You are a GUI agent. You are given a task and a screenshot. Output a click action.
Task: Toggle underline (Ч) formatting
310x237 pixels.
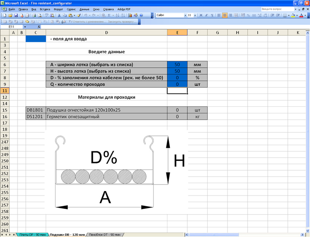pos(212,15)
